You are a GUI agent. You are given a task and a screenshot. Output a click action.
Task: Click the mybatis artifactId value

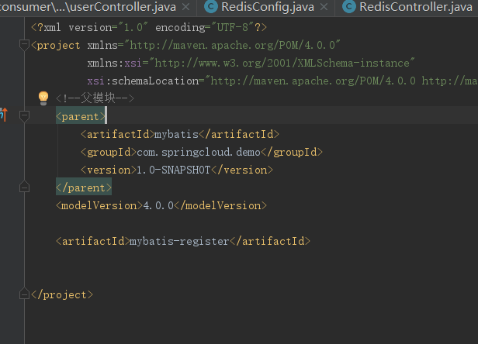tap(176, 134)
